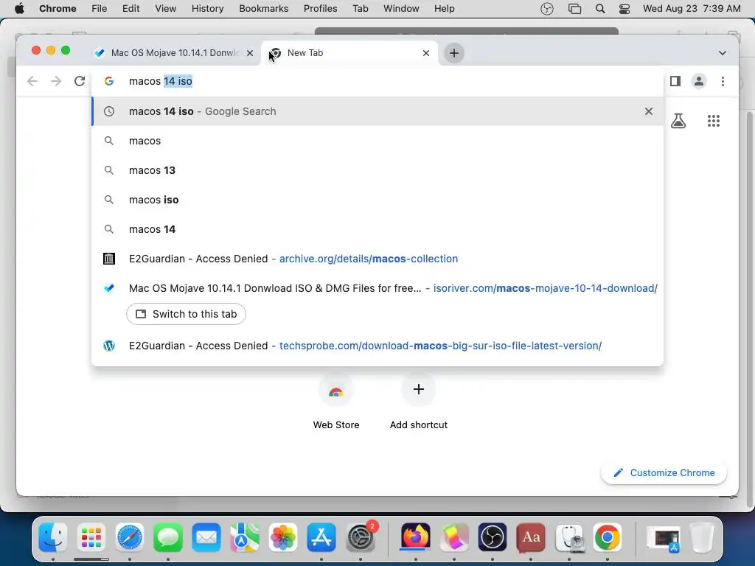Screen dimensions: 755x566
Task: Open isoriver.com Mojave download suggestion
Action: (x=377, y=288)
